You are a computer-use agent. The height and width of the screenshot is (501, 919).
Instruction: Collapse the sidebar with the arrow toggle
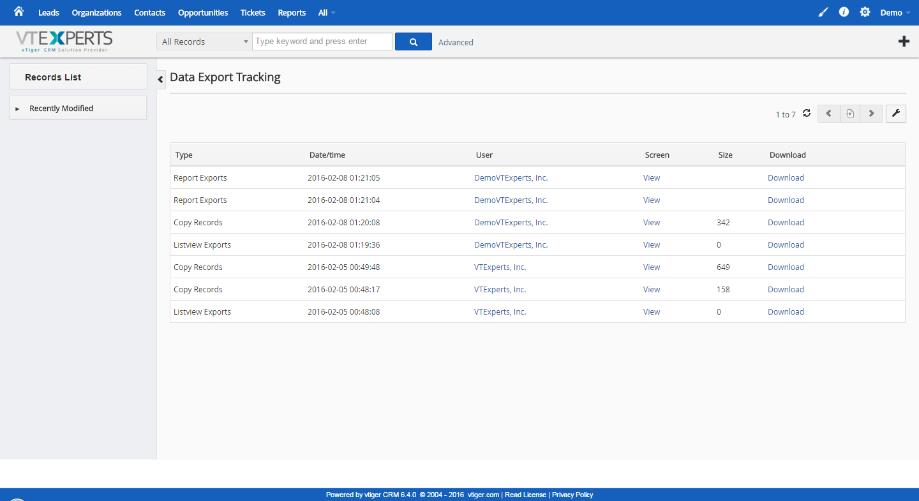click(161, 79)
